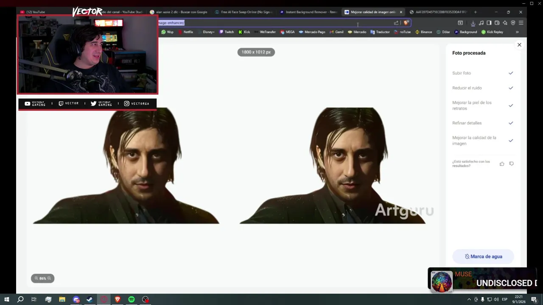
Task: Show hidden system tray icons
Action: click(469, 299)
